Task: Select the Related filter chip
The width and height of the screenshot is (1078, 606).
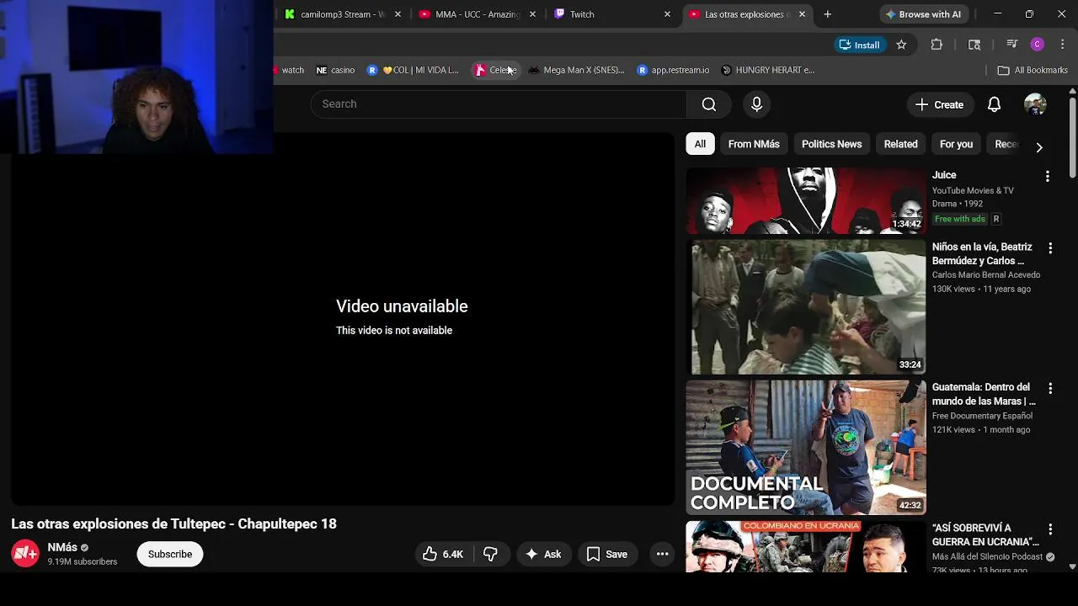Action: coord(900,144)
